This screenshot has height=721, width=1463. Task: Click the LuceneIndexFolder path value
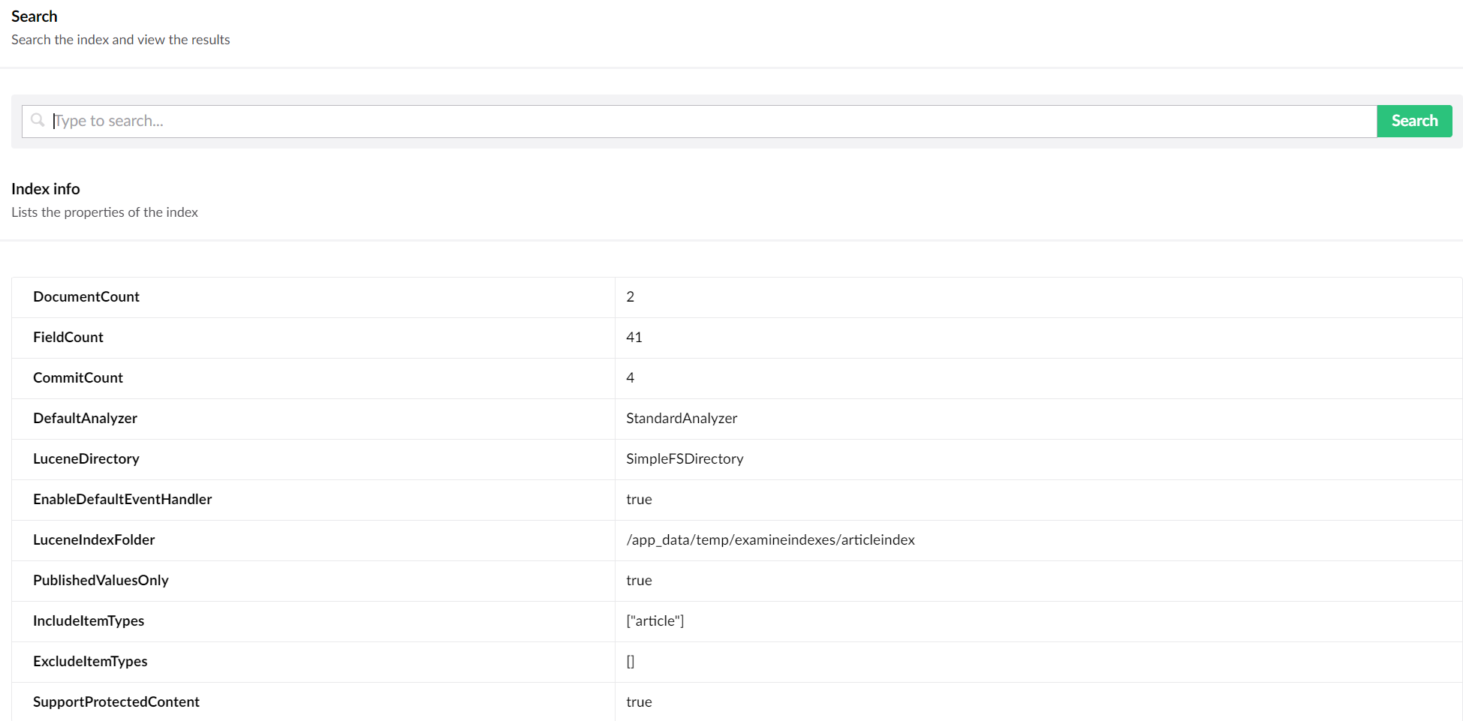(x=771, y=539)
